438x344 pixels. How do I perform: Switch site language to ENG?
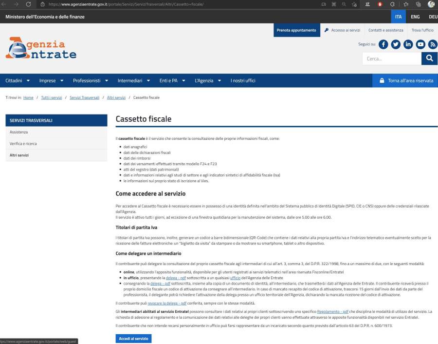point(415,17)
